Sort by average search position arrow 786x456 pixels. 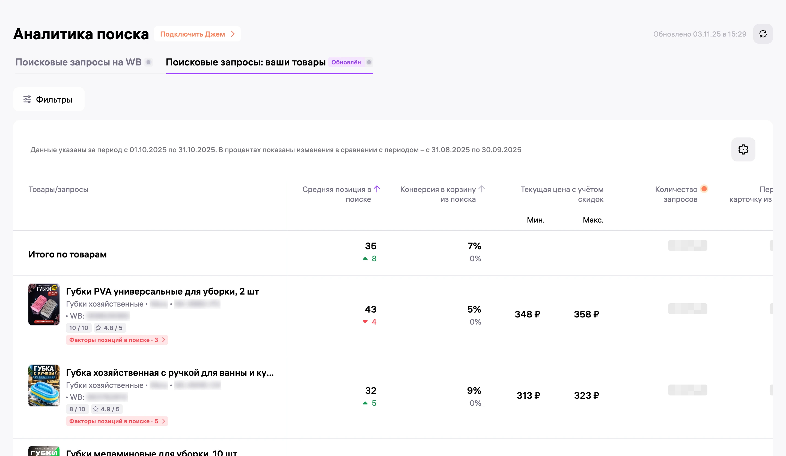377,189
